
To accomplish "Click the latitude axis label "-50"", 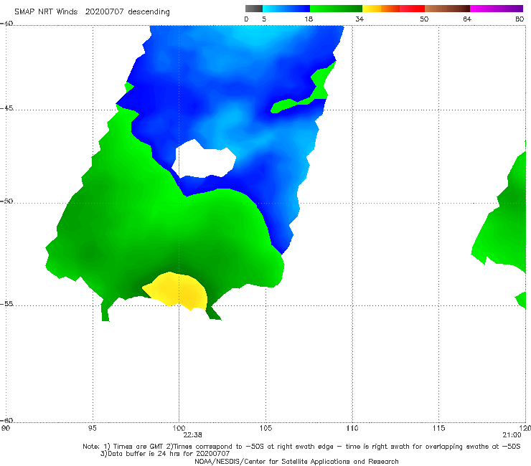I will (x=6, y=201).
